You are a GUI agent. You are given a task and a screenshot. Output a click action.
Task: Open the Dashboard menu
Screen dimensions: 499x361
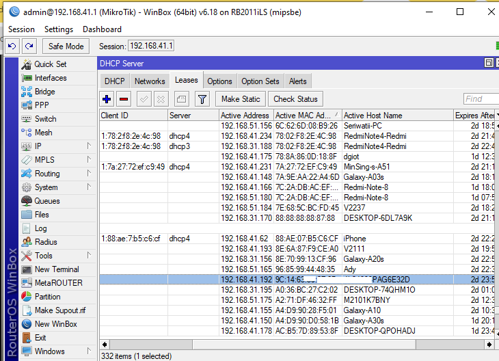(x=102, y=29)
